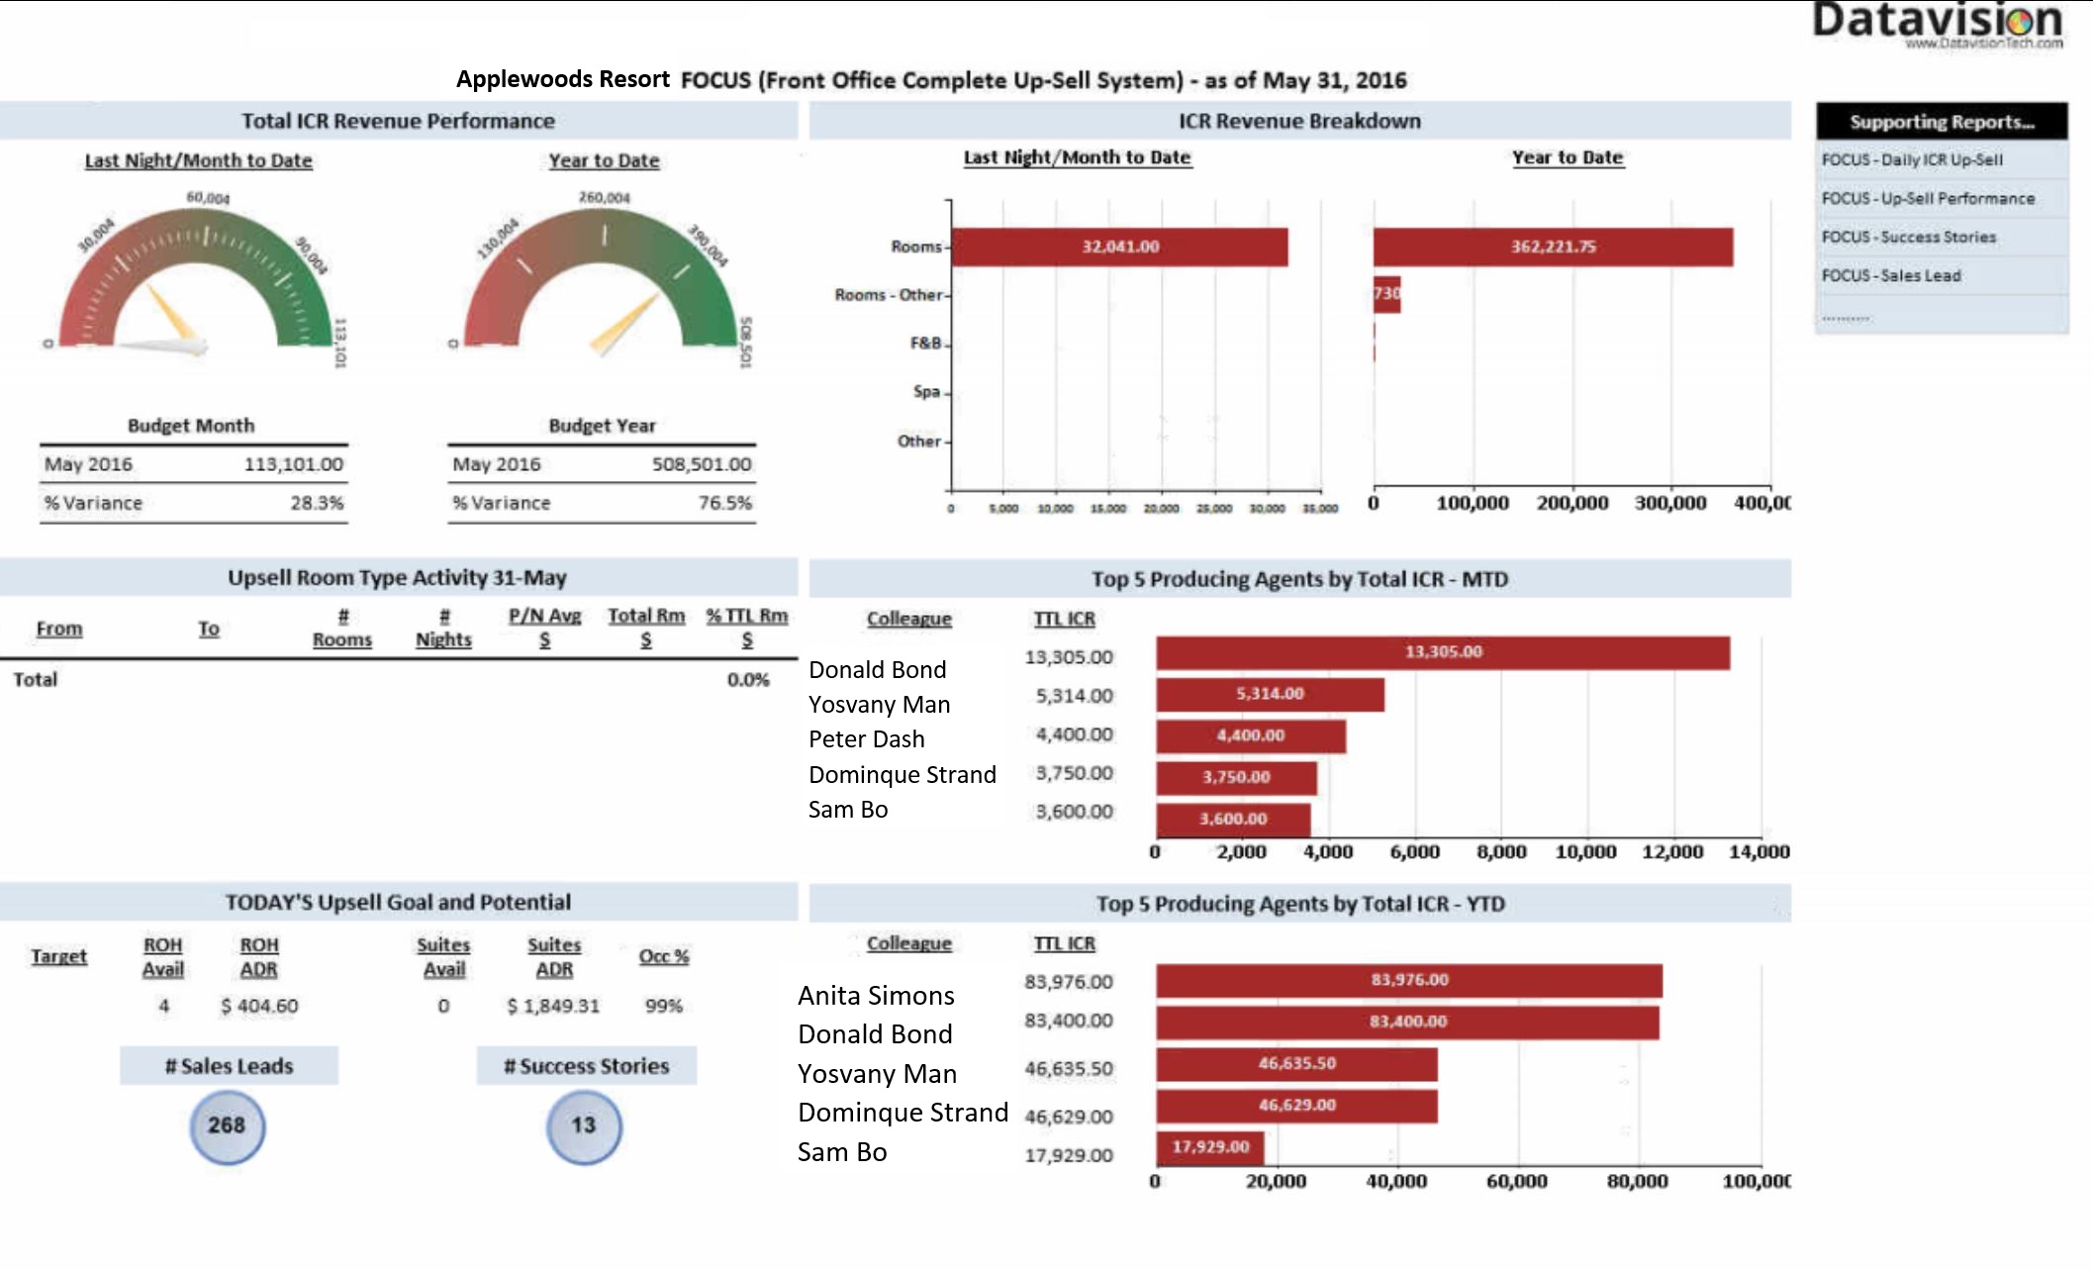Open the FOCUS - Daily ICR Up-Sell report
Screen dimensions: 2093x1270
tap(1912, 159)
